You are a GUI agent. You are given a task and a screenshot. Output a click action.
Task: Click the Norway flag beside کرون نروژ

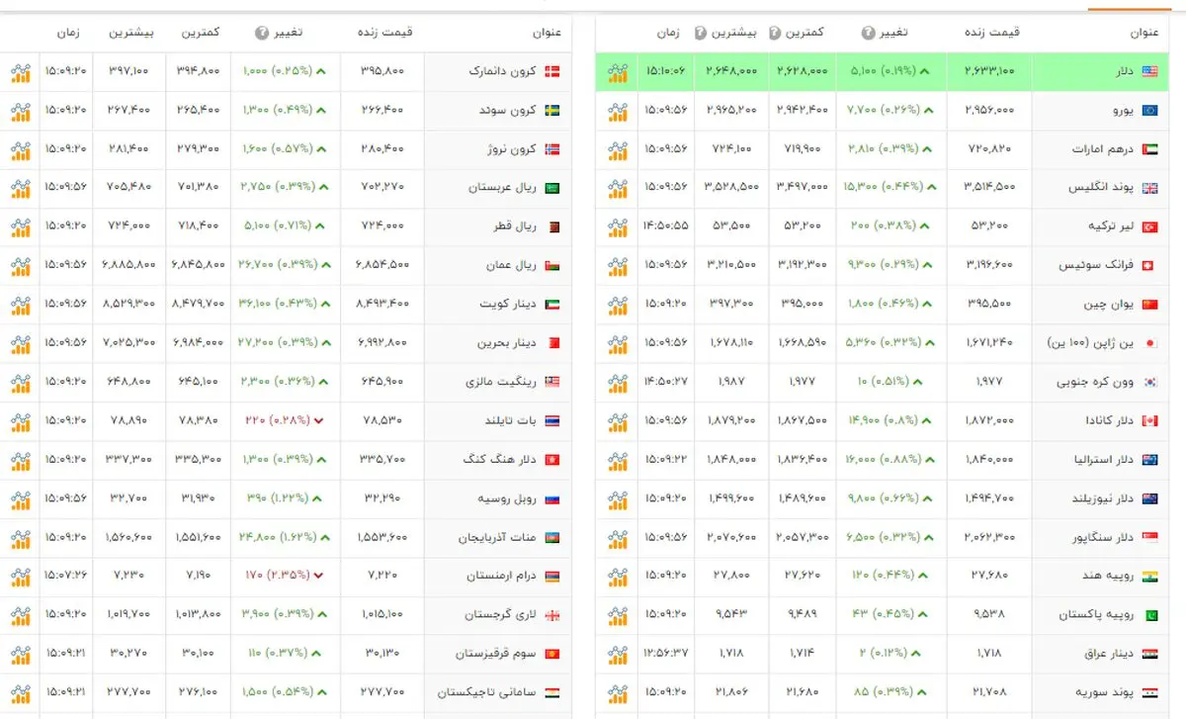tap(552, 149)
